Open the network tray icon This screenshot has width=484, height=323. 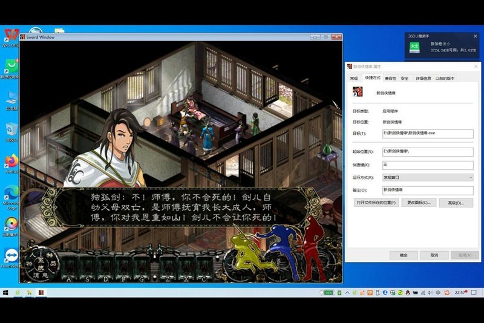(x=423, y=293)
